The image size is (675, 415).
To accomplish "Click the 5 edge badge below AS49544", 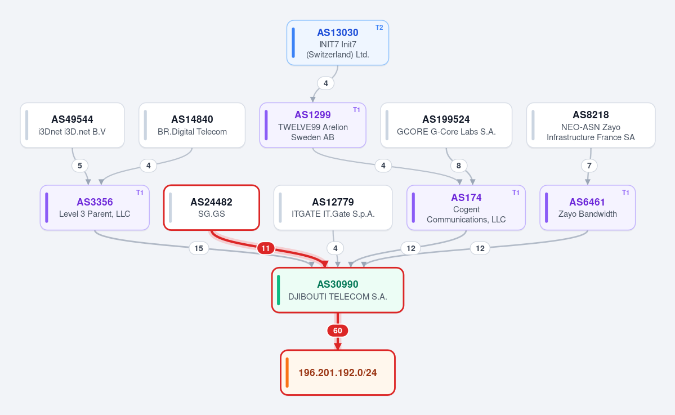I will (x=79, y=166).
